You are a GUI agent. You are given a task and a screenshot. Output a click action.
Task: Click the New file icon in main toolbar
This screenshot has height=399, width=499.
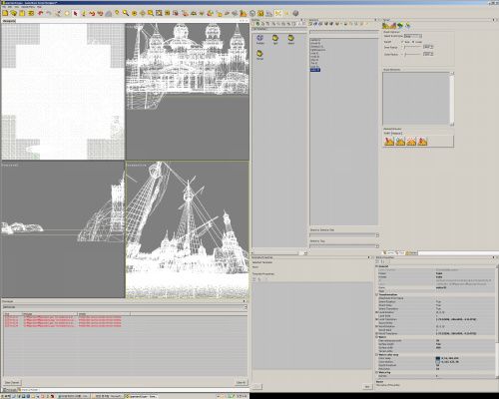click(x=5, y=13)
